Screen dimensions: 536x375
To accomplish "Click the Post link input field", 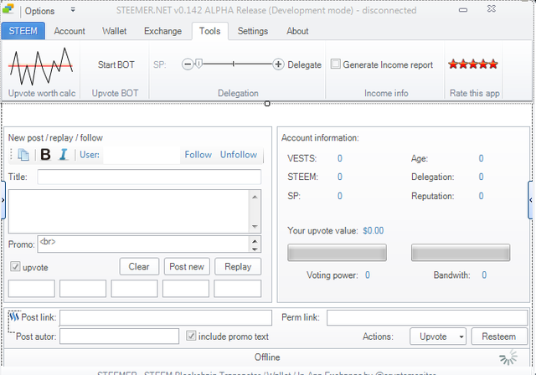I will click(x=166, y=317).
